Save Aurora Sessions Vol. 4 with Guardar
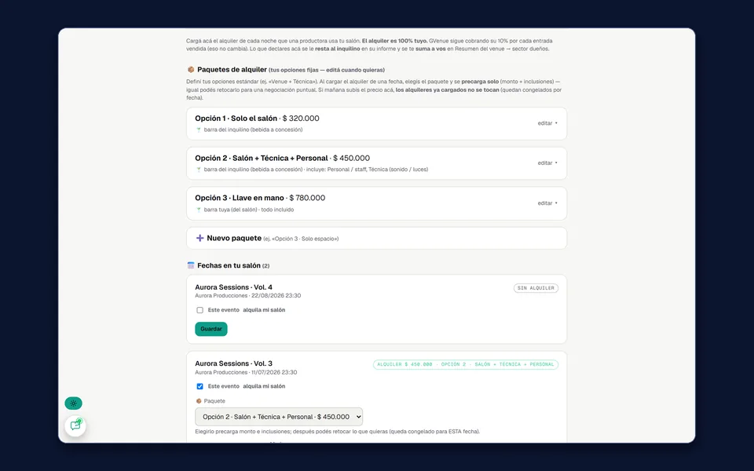The image size is (754, 471). click(x=211, y=329)
